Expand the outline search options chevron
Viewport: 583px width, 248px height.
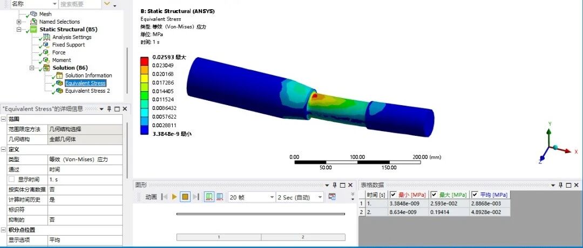point(107,4)
